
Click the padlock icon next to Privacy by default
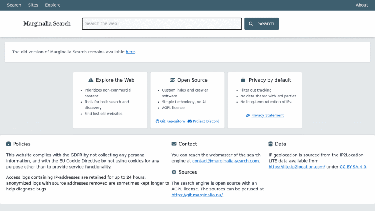[243, 80]
